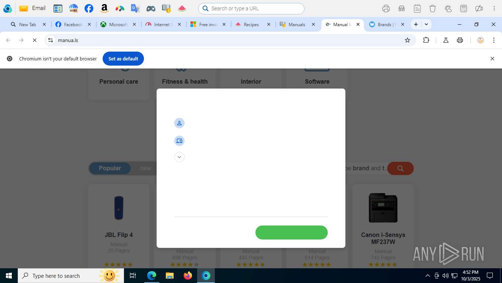Select the new filter toggle
This screenshot has width=502, height=283.
tap(145, 168)
